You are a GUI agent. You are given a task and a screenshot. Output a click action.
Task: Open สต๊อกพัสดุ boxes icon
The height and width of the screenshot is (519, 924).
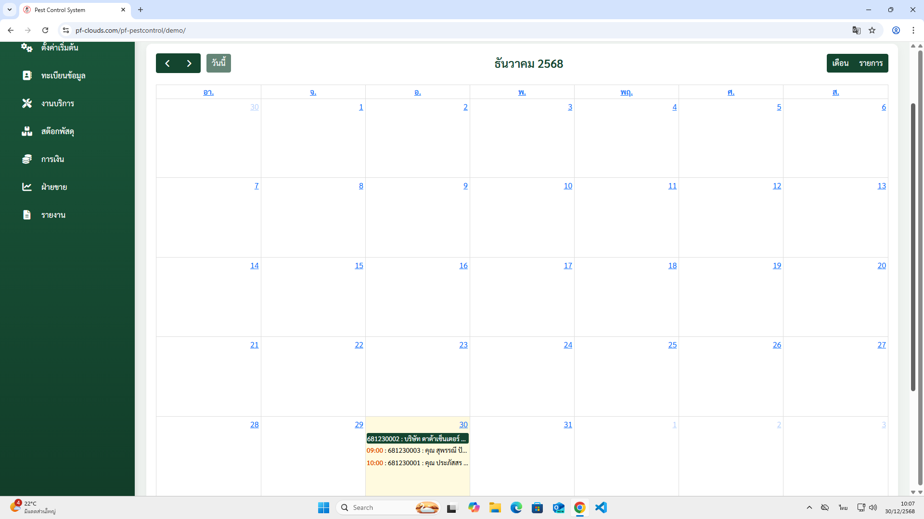(27, 131)
